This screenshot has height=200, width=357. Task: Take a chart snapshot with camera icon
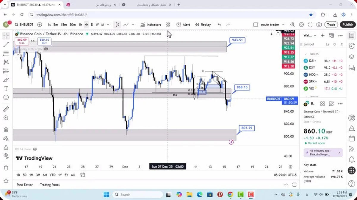319,25
